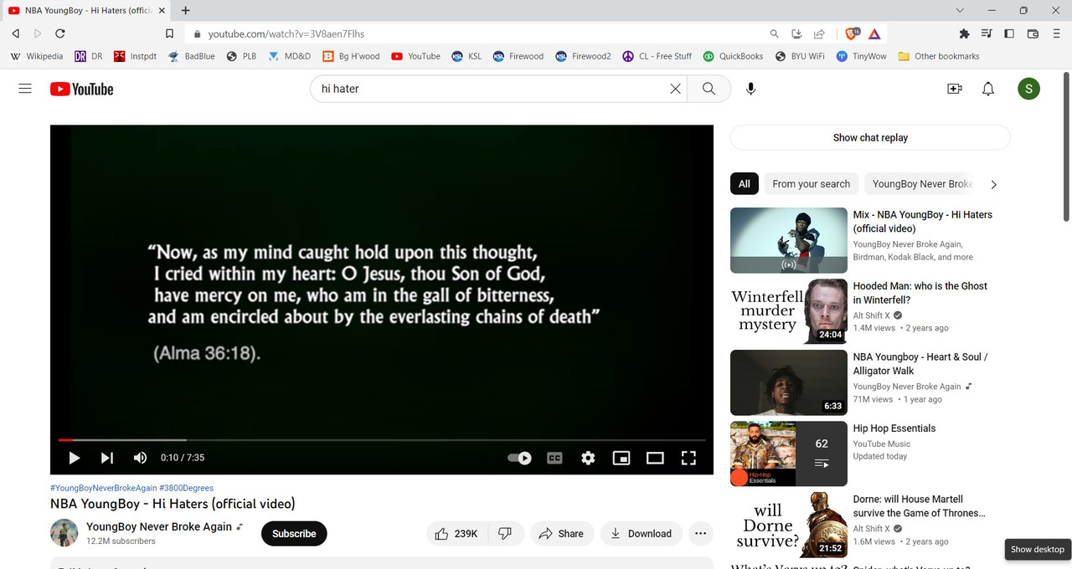
Task: Open the account avatar S menu
Action: click(x=1028, y=89)
